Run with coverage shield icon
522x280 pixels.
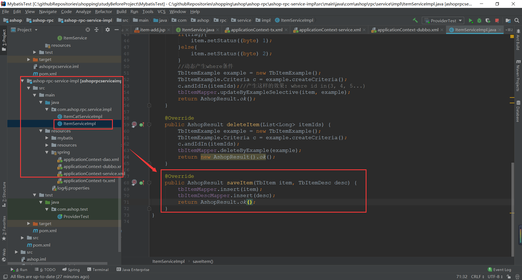(x=488, y=21)
